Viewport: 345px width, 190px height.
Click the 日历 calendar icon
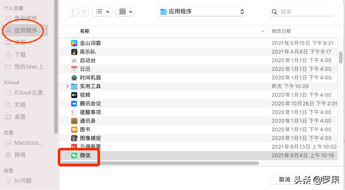(74, 69)
